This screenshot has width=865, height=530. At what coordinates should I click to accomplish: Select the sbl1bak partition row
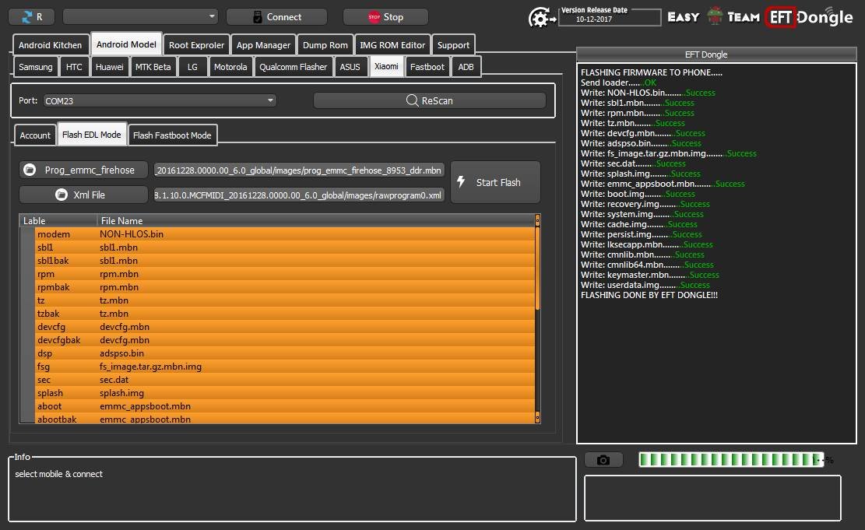tap(285, 260)
